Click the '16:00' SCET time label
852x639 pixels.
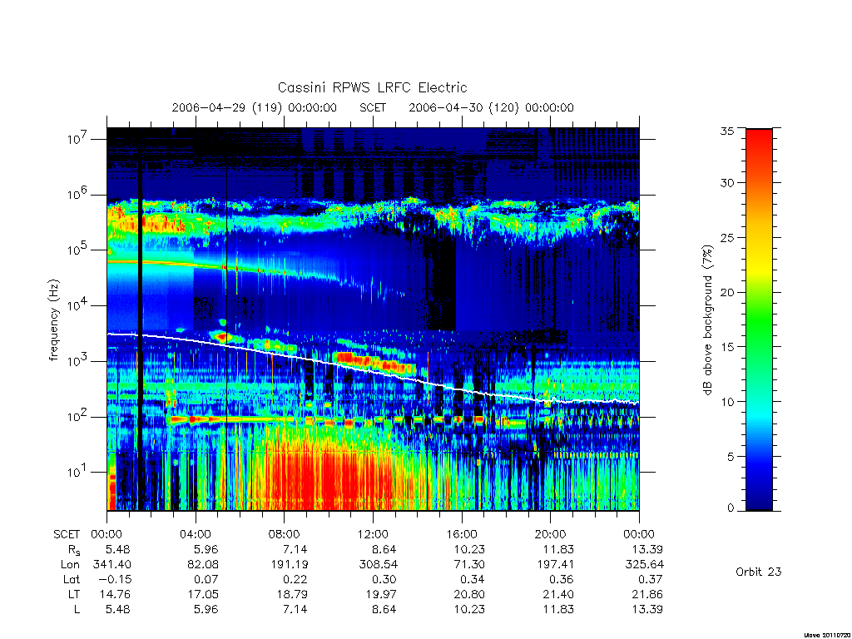point(462,534)
